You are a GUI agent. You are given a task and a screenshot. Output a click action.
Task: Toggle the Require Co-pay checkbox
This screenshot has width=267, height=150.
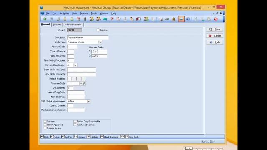tap(45, 128)
